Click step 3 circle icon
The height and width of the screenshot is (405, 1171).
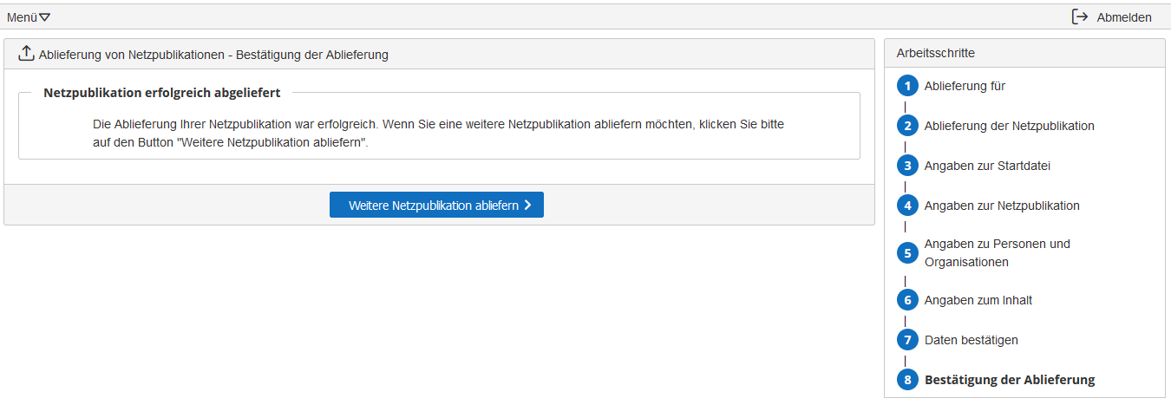pyautogui.click(x=907, y=166)
